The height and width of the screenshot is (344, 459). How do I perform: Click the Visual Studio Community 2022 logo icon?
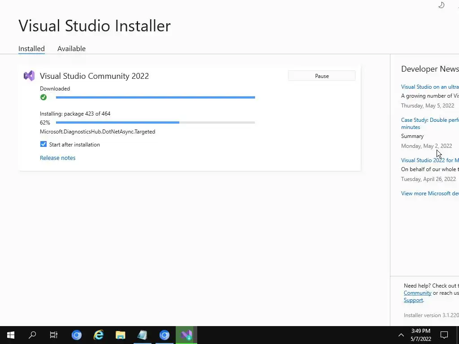pyautogui.click(x=29, y=76)
